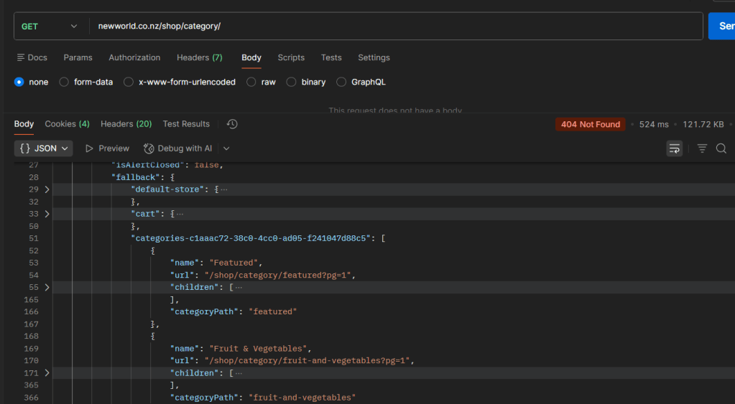The image size is (735, 404).
Task: Open dropdown arrow beside Debug with AI
Action: [x=226, y=149]
